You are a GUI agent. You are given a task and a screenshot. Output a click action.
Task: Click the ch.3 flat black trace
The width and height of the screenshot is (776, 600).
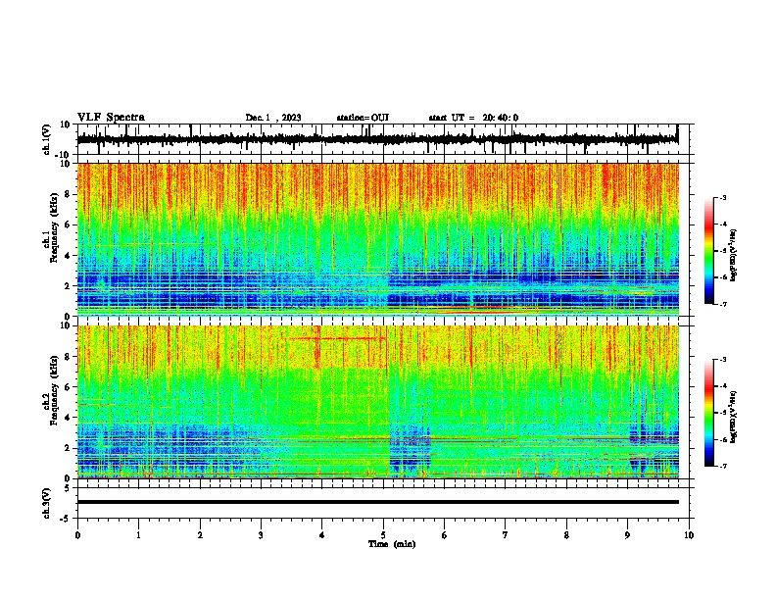378,502
